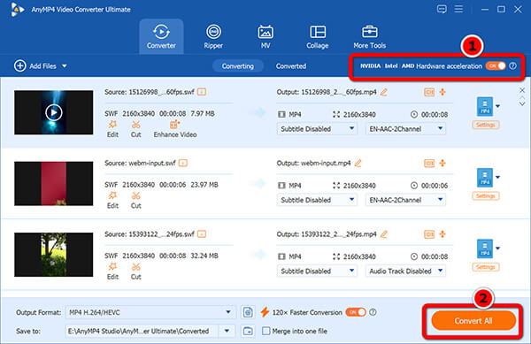The image size is (531, 344).
Task: Open source info icon for 15126998 60fps.swf
Action: tap(202, 92)
